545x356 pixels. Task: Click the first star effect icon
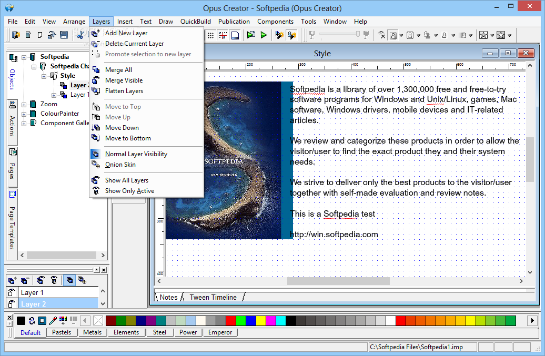483,35
